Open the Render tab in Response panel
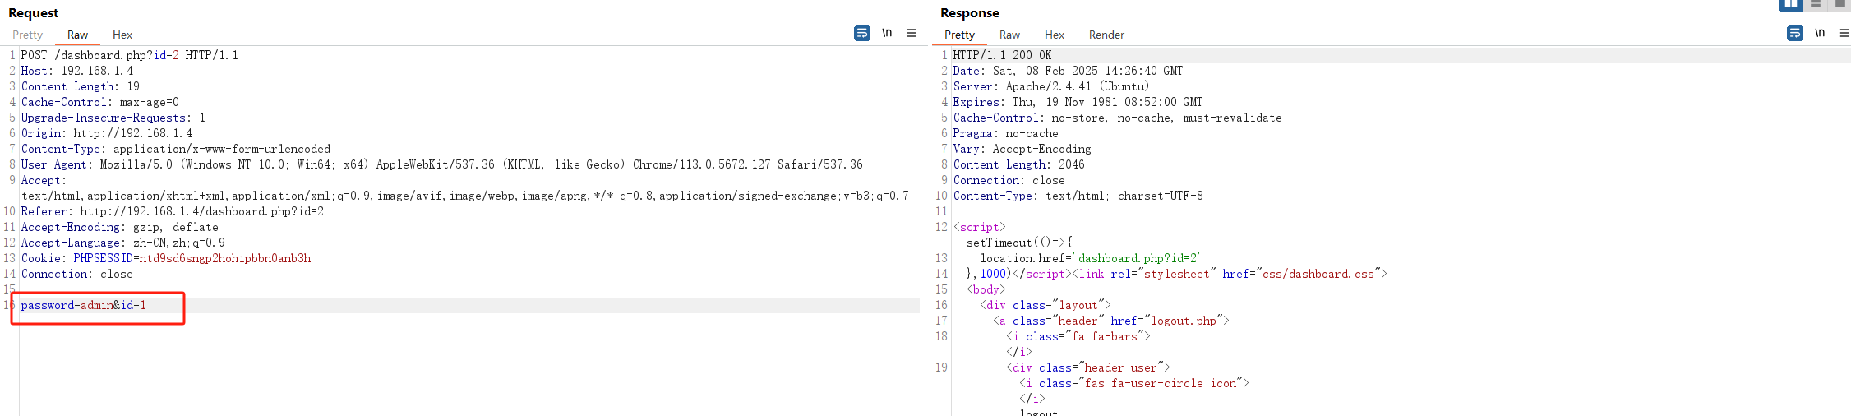This screenshot has height=416, width=1851. (x=1106, y=35)
